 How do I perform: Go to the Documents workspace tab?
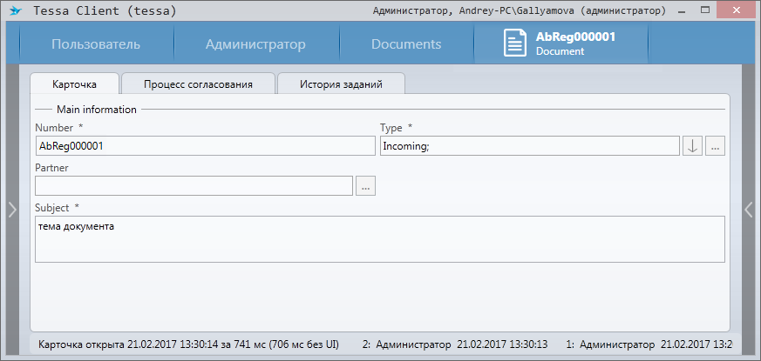(406, 44)
